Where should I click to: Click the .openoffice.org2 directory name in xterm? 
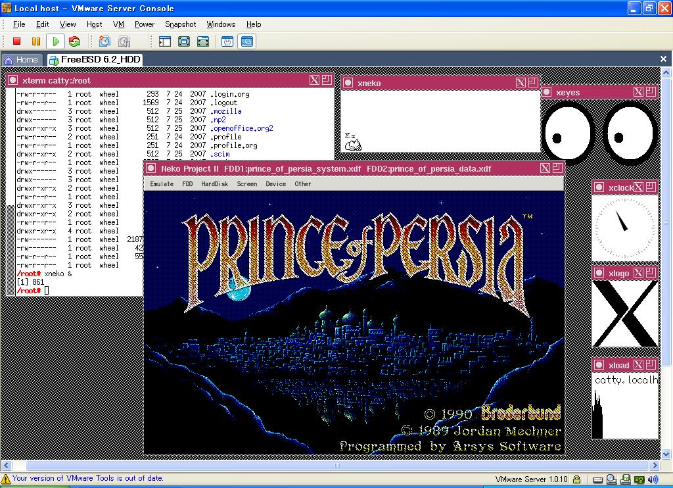[x=241, y=128]
